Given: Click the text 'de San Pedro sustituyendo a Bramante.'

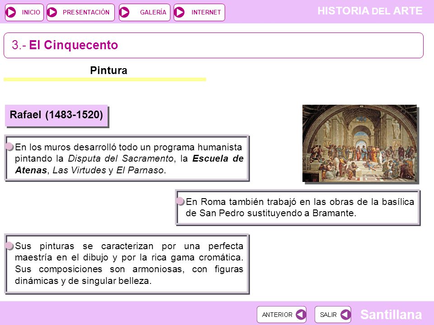Looking at the screenshot, I should (x=271, y=213).
